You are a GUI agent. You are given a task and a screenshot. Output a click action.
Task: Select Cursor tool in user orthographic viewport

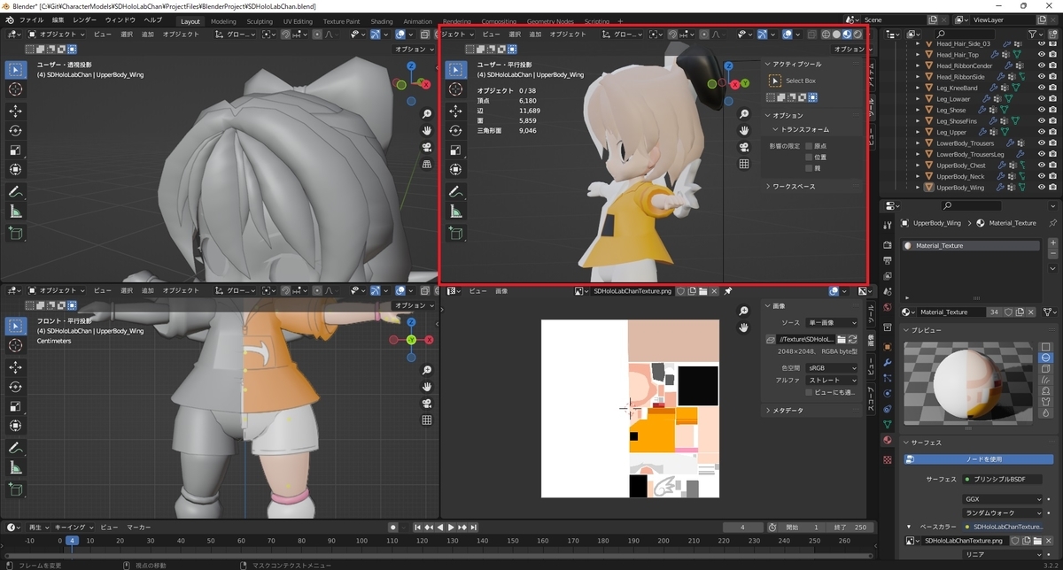[x=455, y=89]
